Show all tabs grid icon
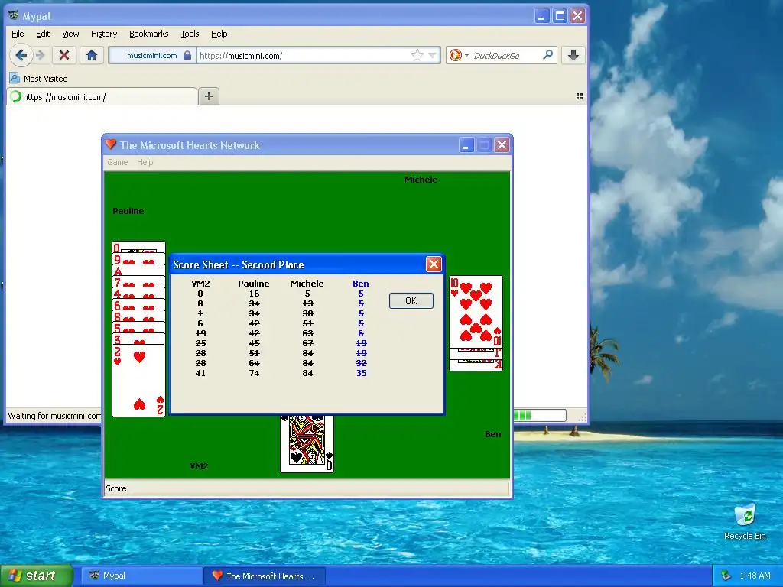Viewport: 783px width, 587px height. point(580,96)
